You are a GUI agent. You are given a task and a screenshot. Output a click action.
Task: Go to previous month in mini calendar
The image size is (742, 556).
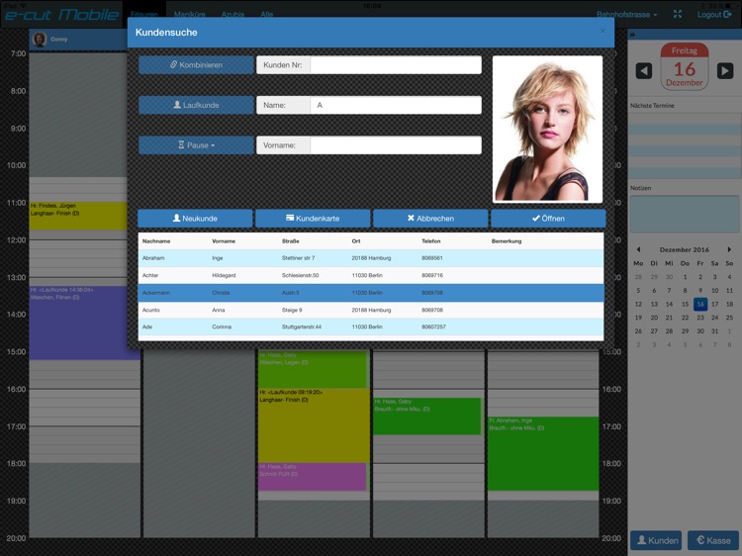(638, 249)
